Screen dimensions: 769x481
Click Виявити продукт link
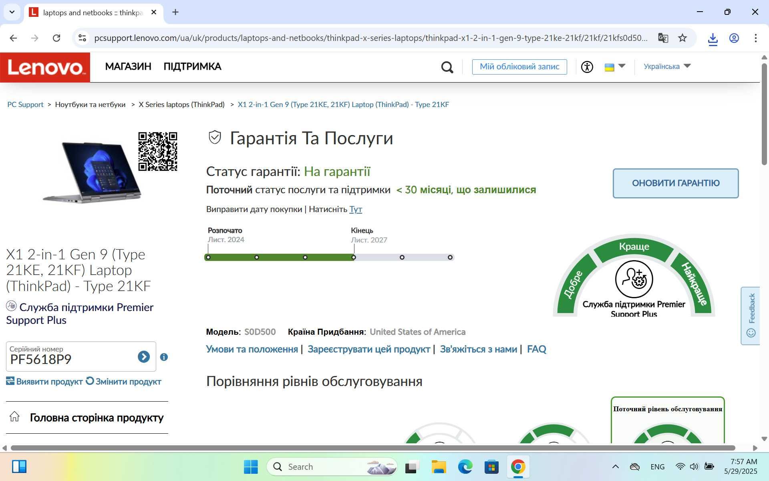tap(44, 382)
